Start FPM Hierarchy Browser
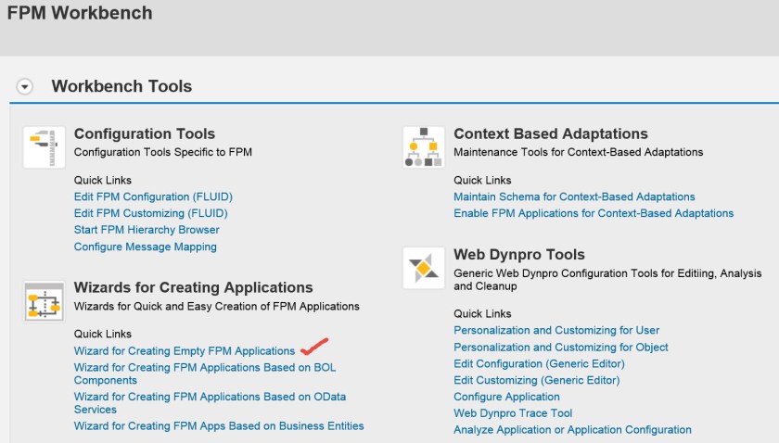 click(x=147, y=230)
